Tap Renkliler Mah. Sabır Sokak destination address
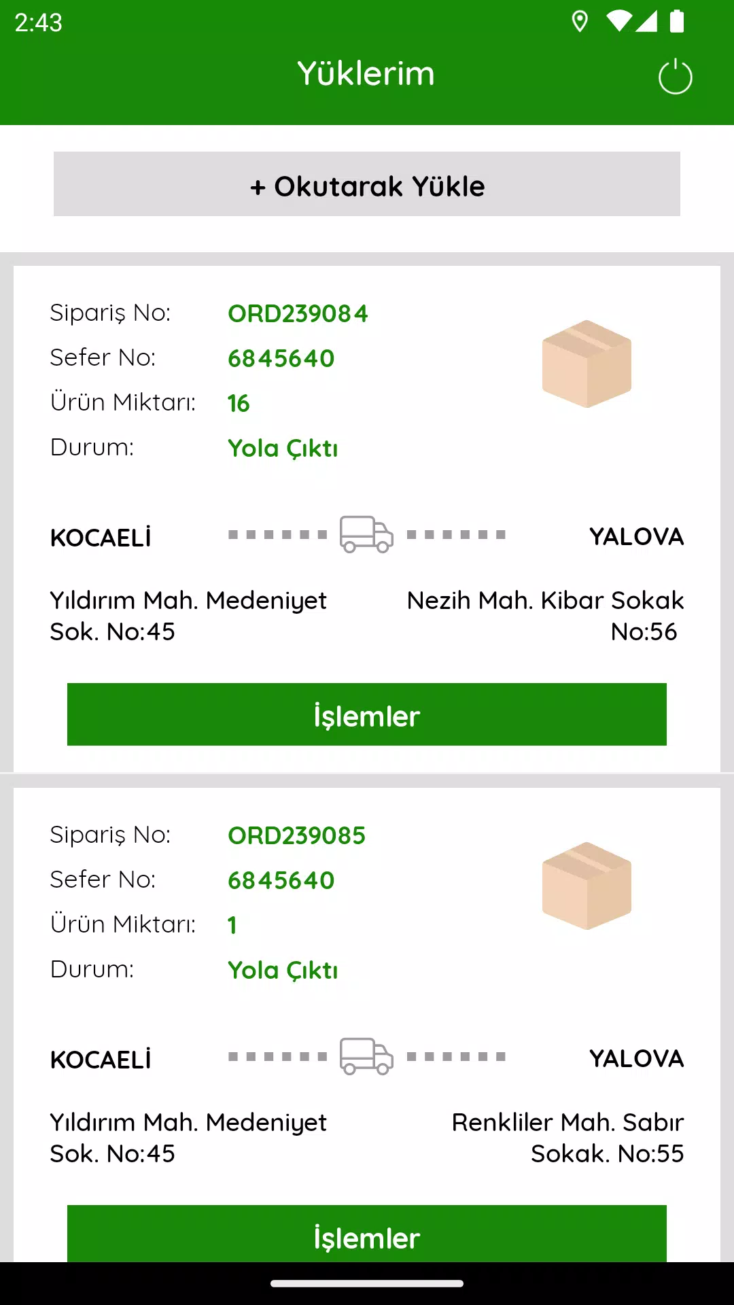 pos(568,1138)
